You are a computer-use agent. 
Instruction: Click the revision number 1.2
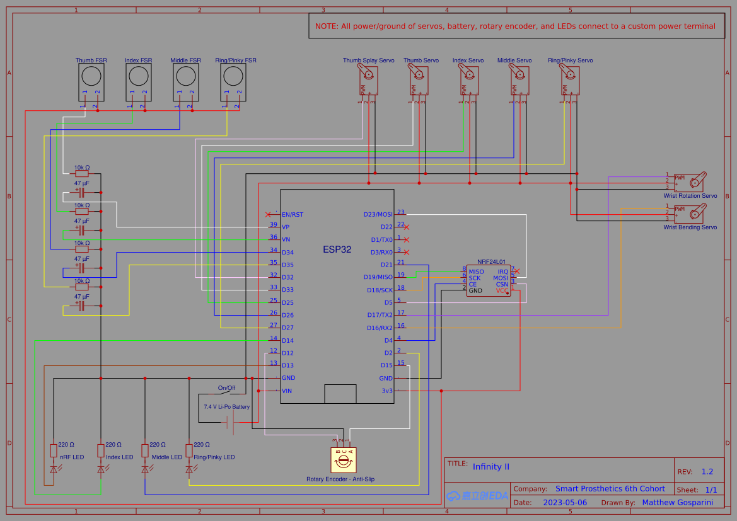[706, 471]
